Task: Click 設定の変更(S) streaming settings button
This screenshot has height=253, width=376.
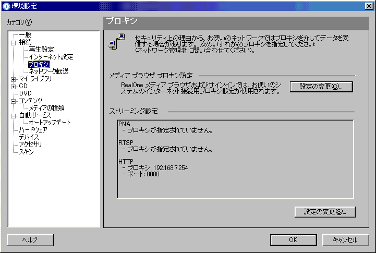Action: click(325, 212)
